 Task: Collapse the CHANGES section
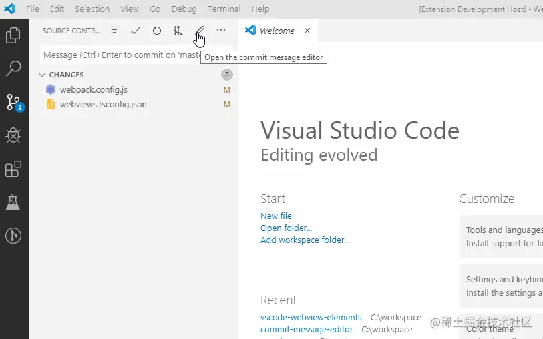42,75
